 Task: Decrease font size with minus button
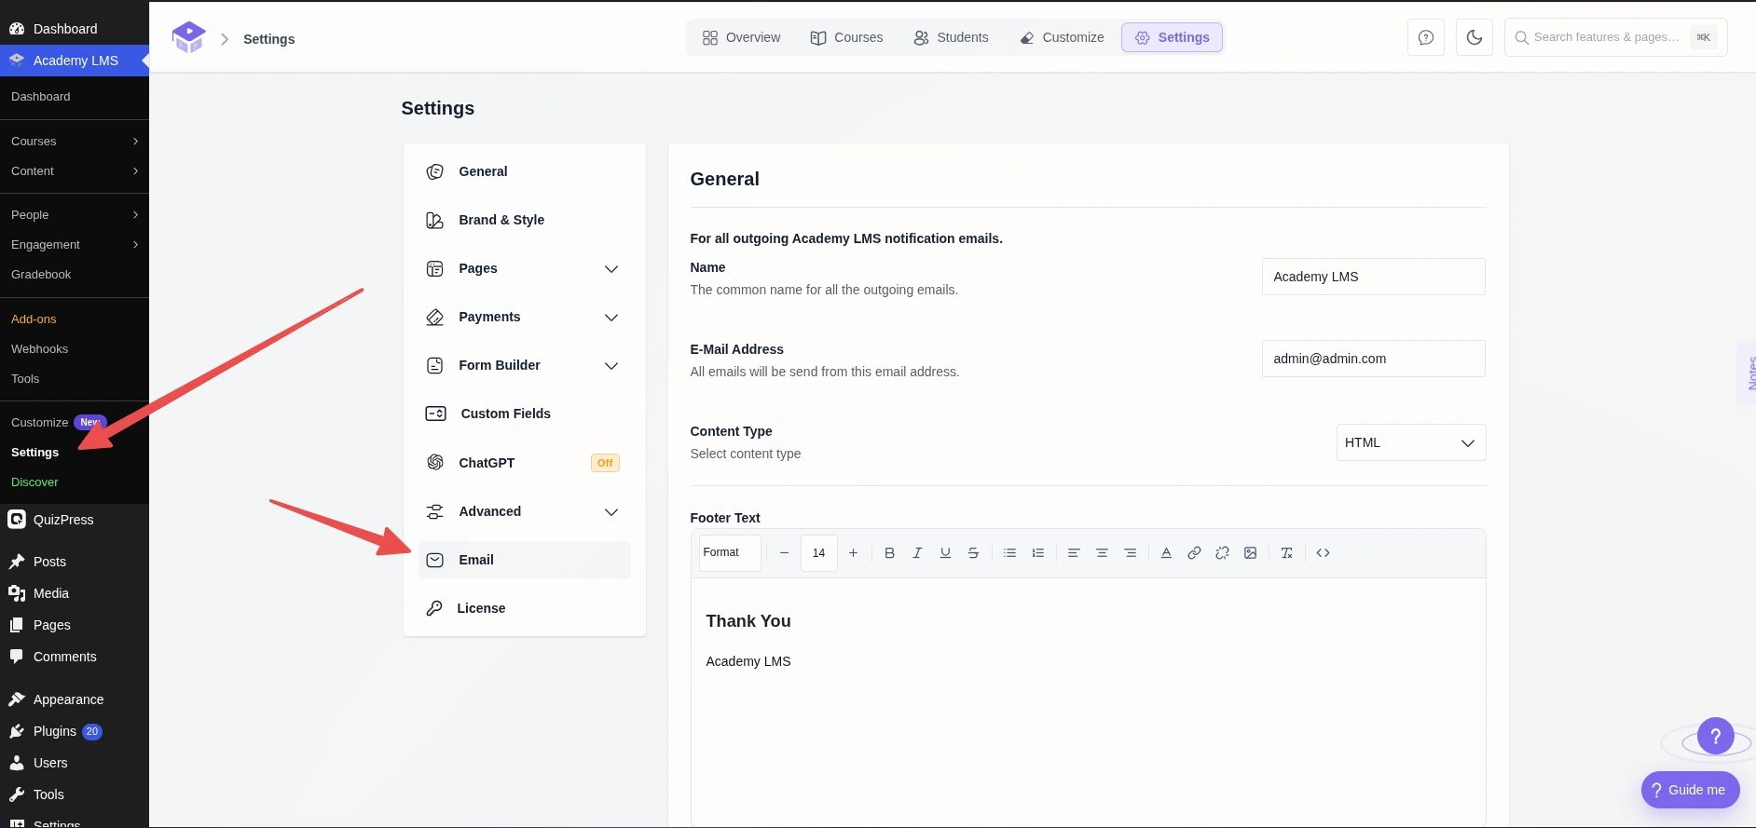pos(784,553)
